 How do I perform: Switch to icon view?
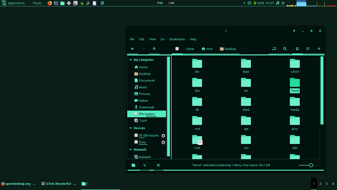[297, 49]
